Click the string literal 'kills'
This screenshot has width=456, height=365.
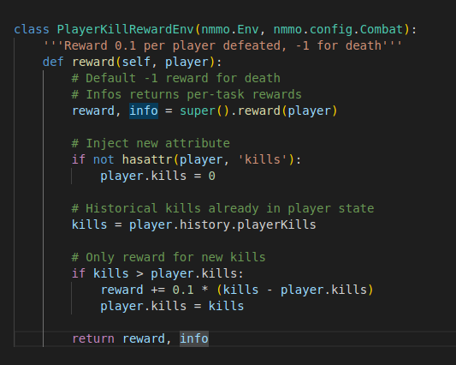(263, 159)
